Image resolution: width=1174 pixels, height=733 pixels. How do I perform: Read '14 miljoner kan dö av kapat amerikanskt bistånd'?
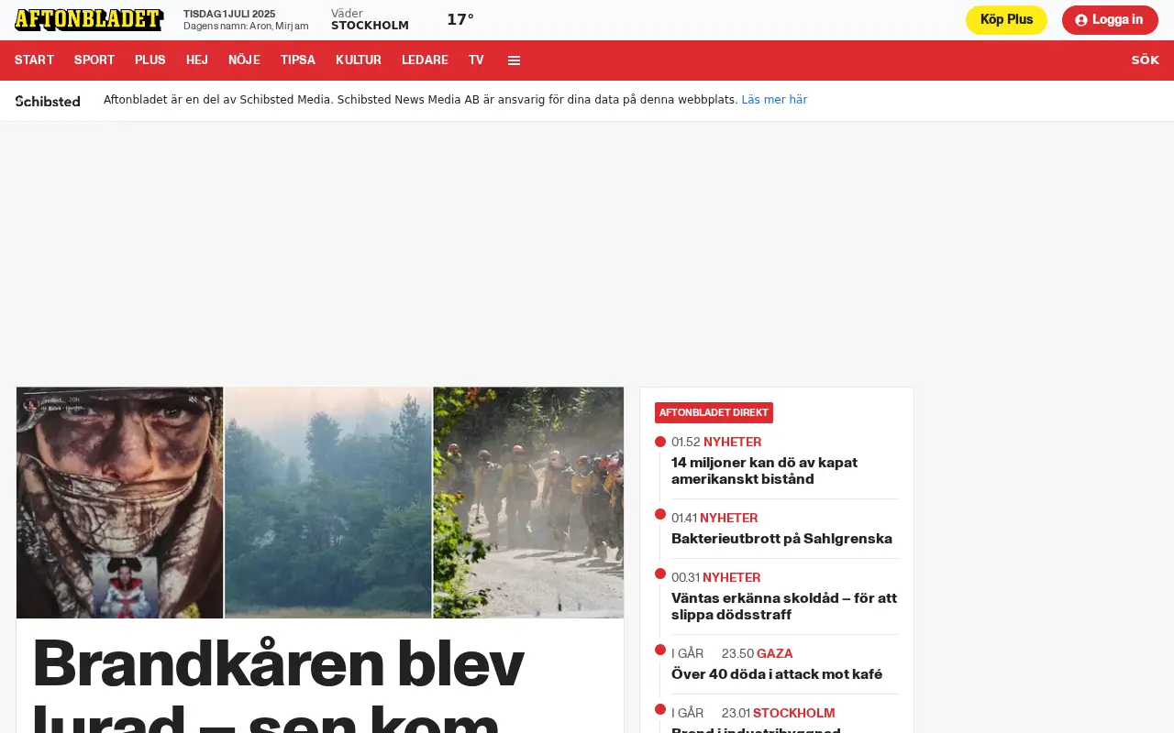764,471
